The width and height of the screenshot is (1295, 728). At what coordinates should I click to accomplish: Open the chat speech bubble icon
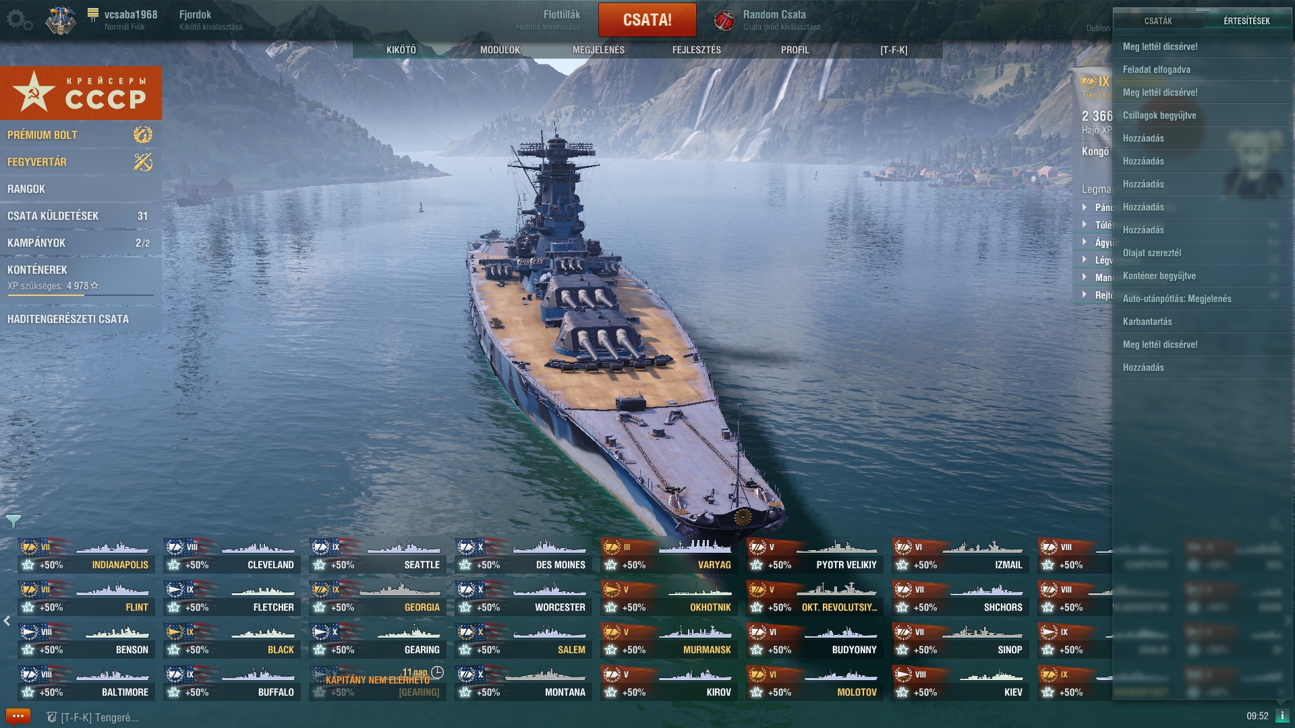coord(18,717)
